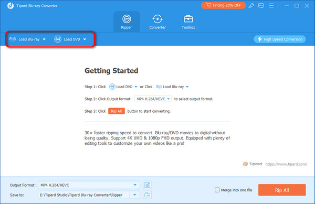Click Load DVD in the toolbar
The width and height of the screenshot is (315, 204).
tap(67, 39)
